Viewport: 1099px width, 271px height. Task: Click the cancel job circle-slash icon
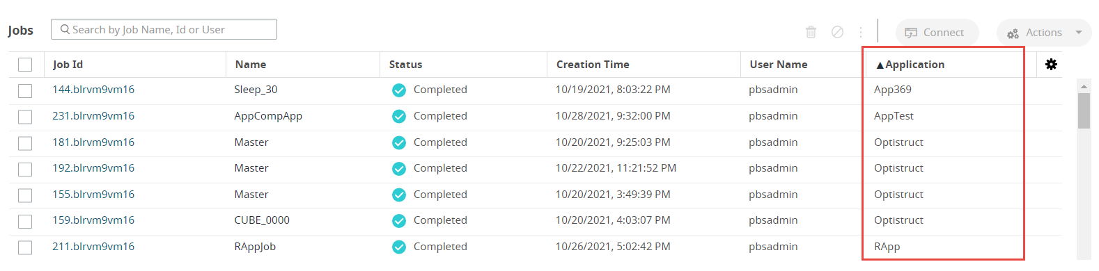[838, 32]
